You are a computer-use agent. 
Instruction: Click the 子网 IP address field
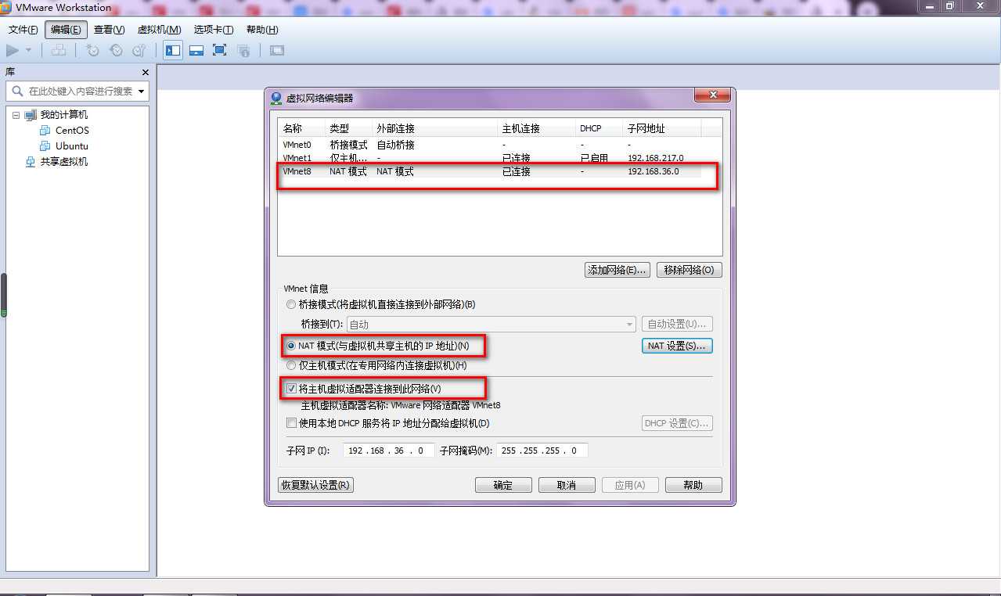pyautogui.click(x=388, y=451)
